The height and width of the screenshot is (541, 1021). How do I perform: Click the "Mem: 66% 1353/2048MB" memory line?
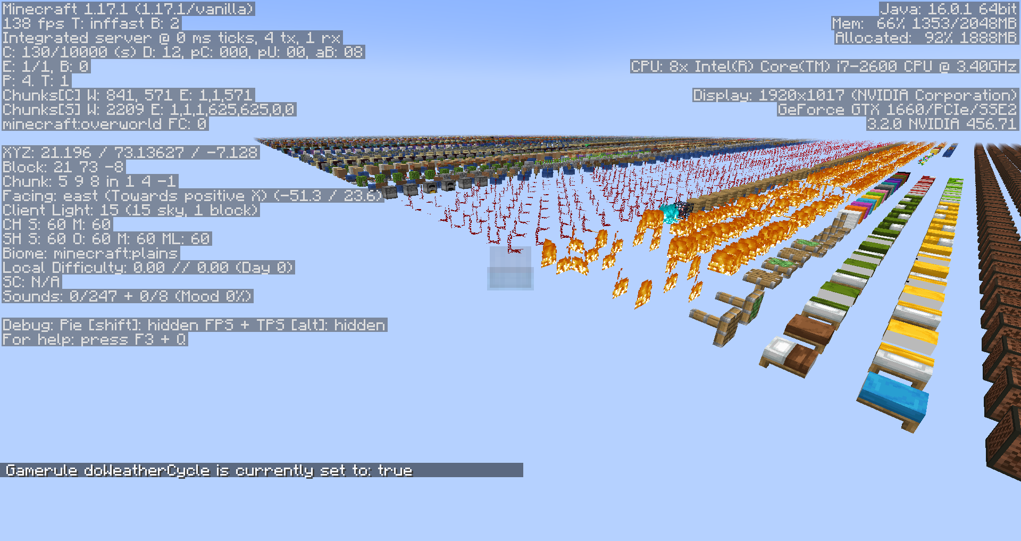tap(925, 23)
